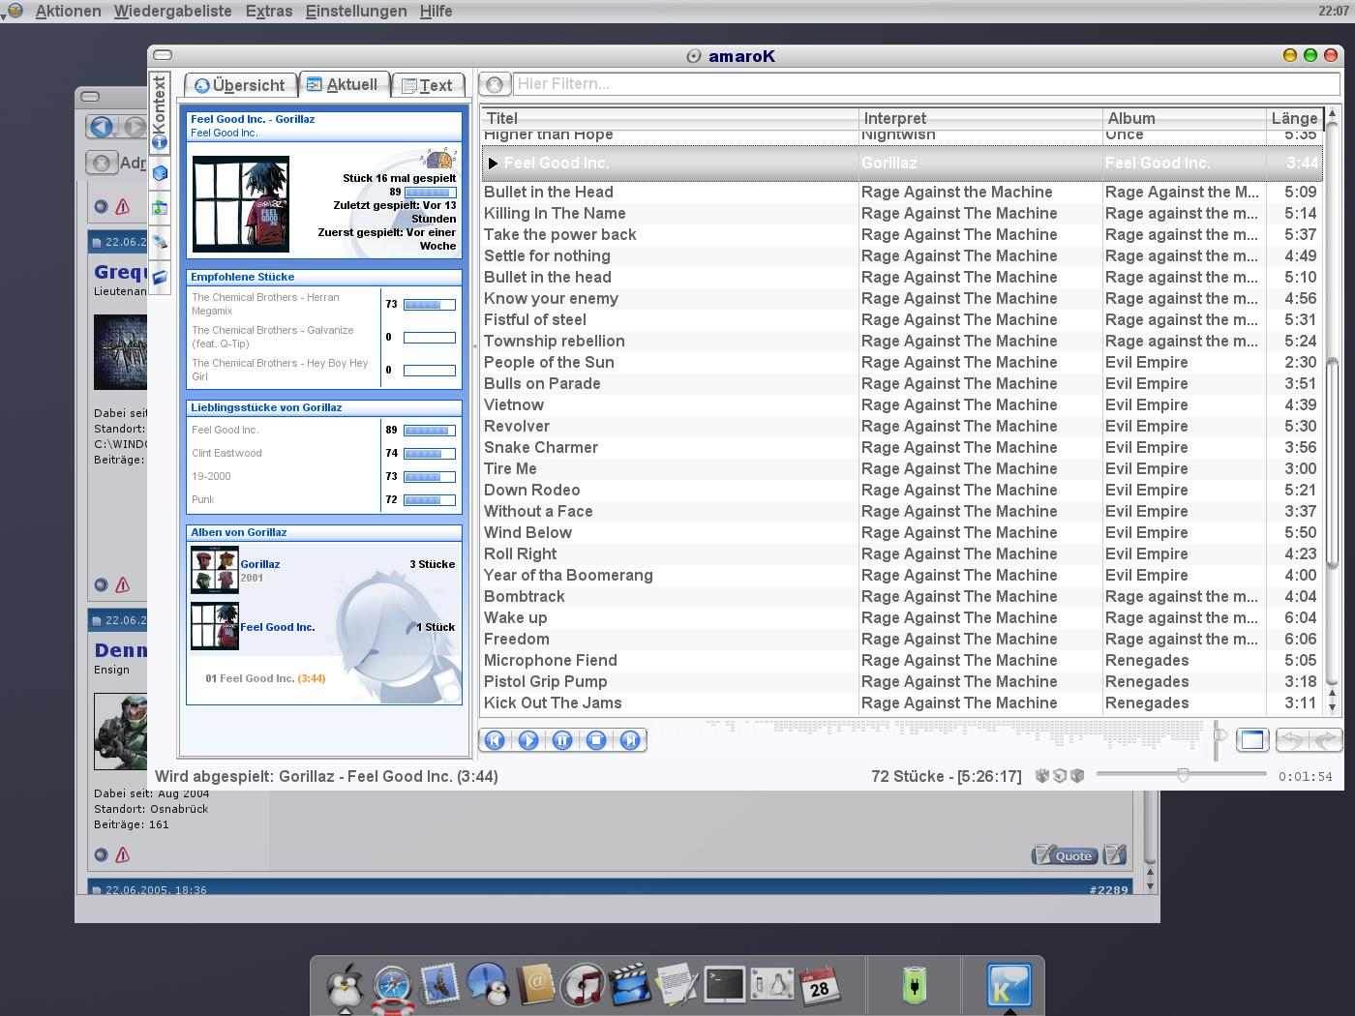The image size is (1355, 1016).
Task: Toggle random mode in status bar
Action: click(x=1042, y=775)
